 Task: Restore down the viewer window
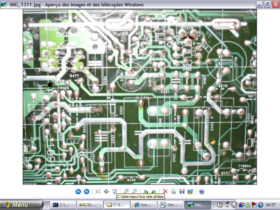(267, 4)
